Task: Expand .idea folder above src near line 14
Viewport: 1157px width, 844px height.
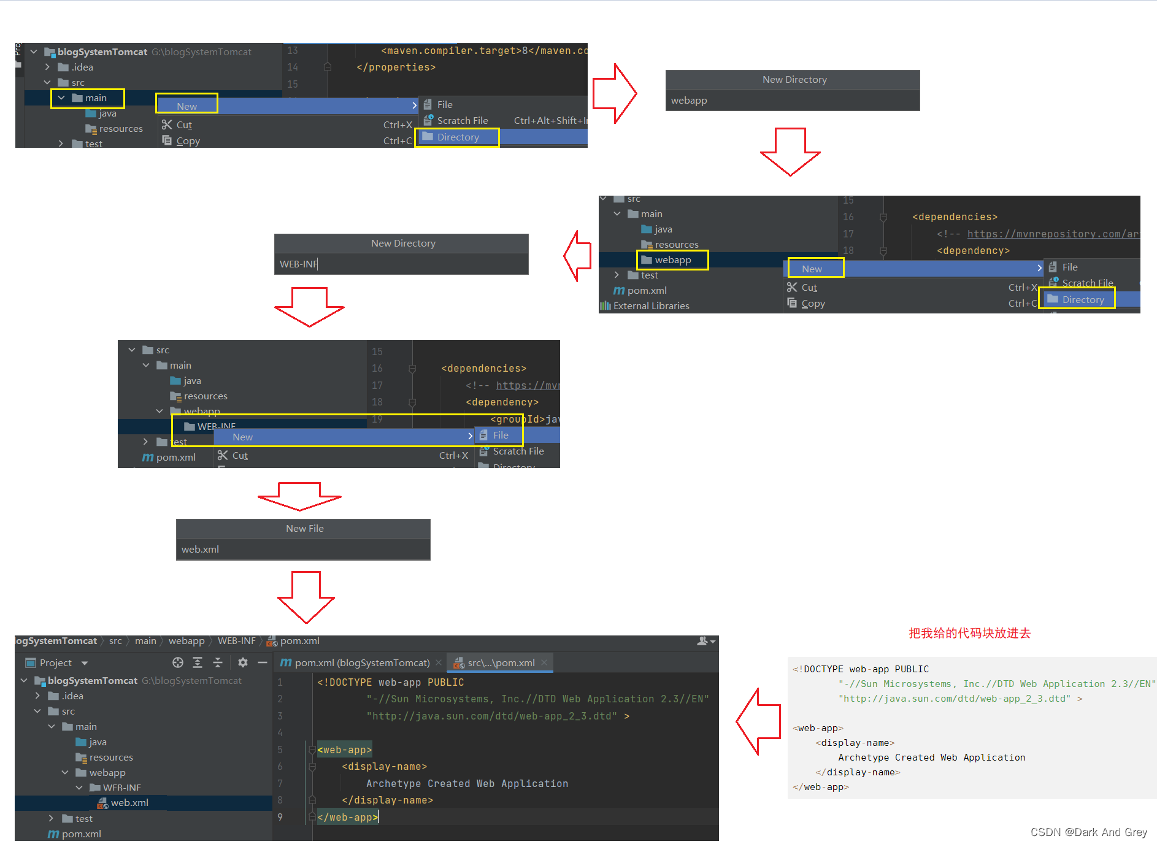Action: pyautogui.click(x=47, y=67)
